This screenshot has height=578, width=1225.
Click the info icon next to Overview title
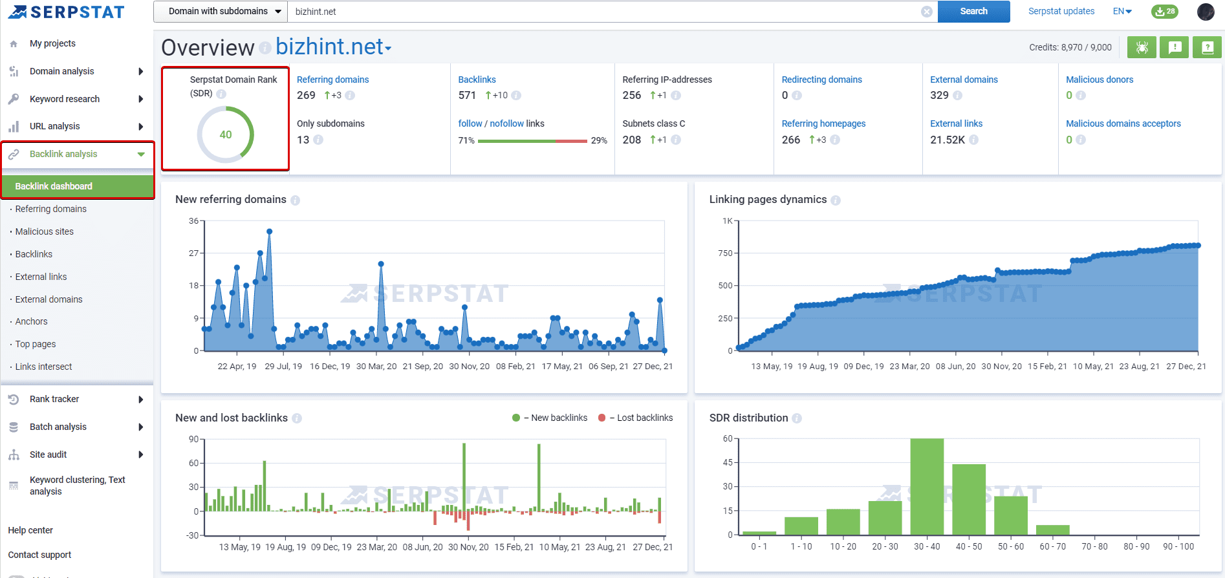(x=265, y=48)
